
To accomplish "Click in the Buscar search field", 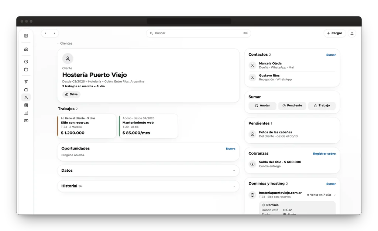I will [198, 33].
